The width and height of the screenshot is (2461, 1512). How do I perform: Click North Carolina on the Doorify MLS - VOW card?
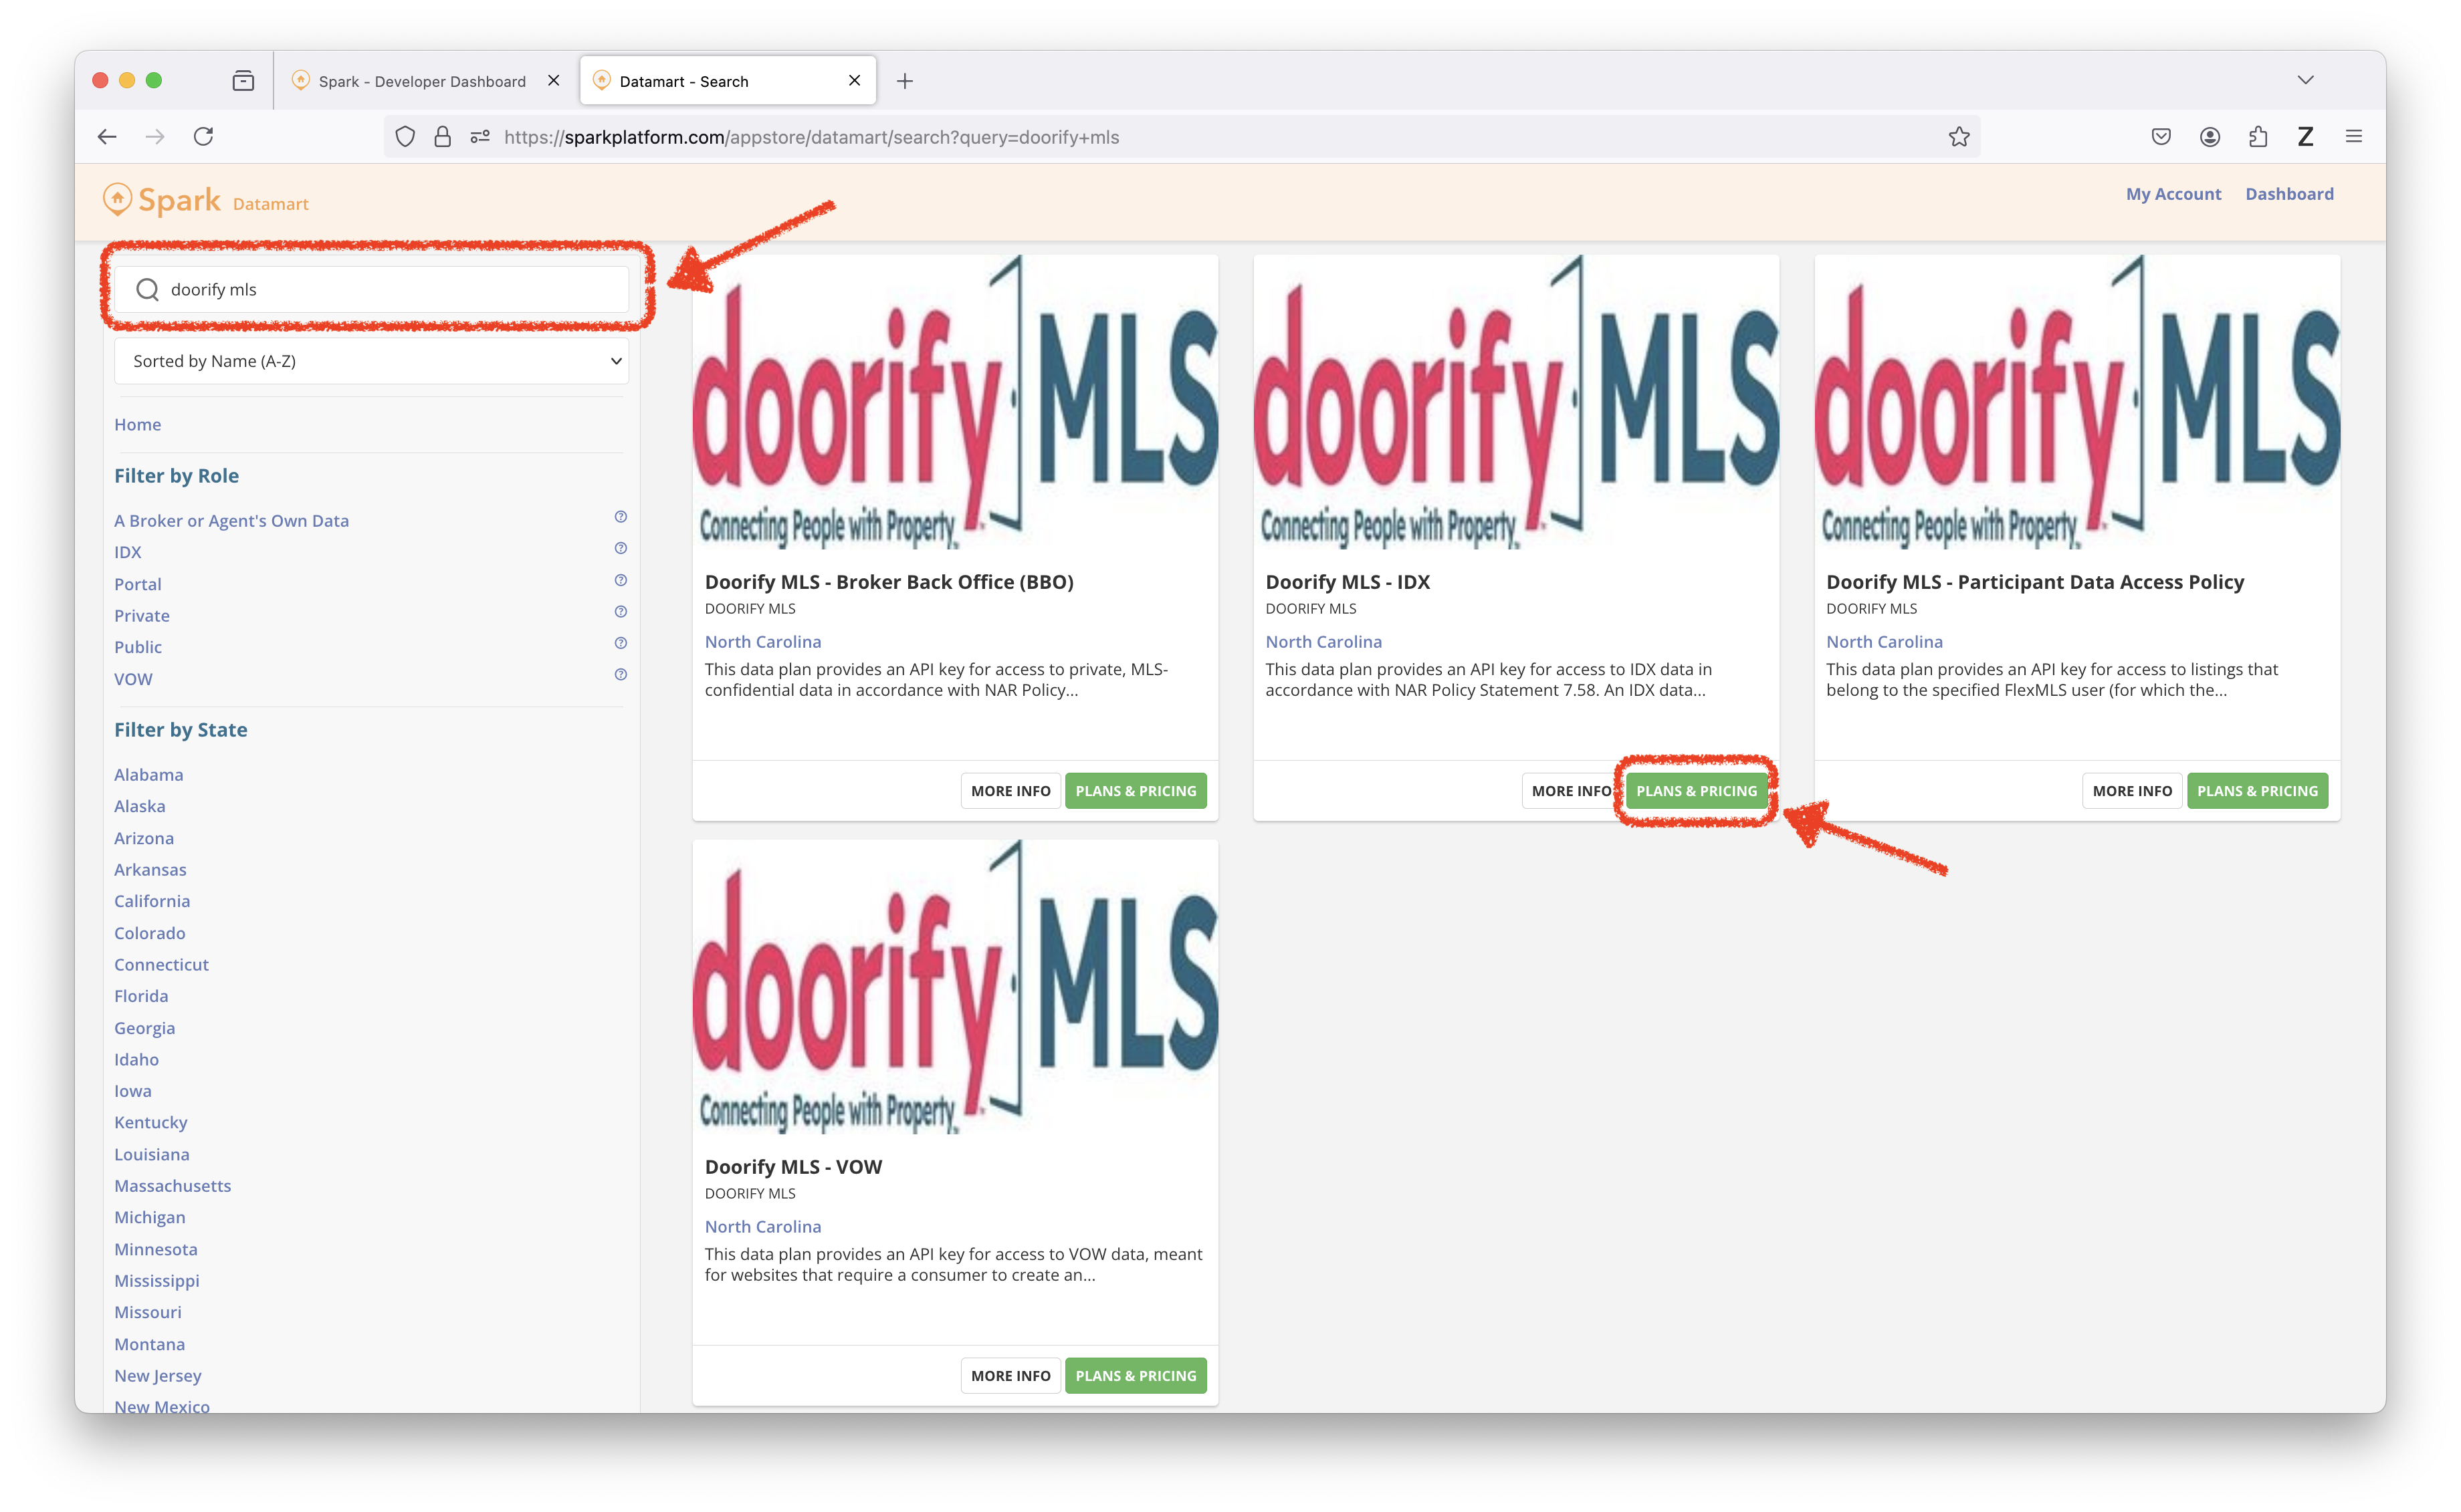762,1227
